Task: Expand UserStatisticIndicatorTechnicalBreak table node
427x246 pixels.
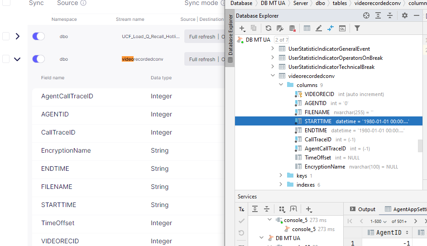Action: pyautogui.click(x=273, y=67)
